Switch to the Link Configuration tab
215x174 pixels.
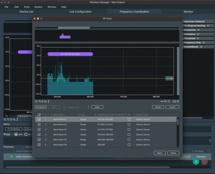coord(80,12)
